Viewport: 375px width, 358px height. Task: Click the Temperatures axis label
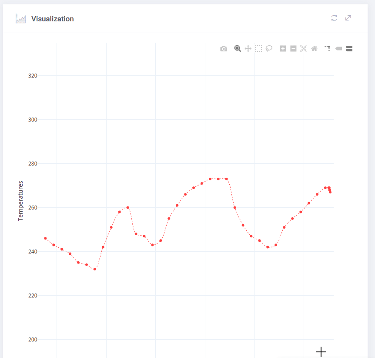pyautogui.click(x=20, y=201)
